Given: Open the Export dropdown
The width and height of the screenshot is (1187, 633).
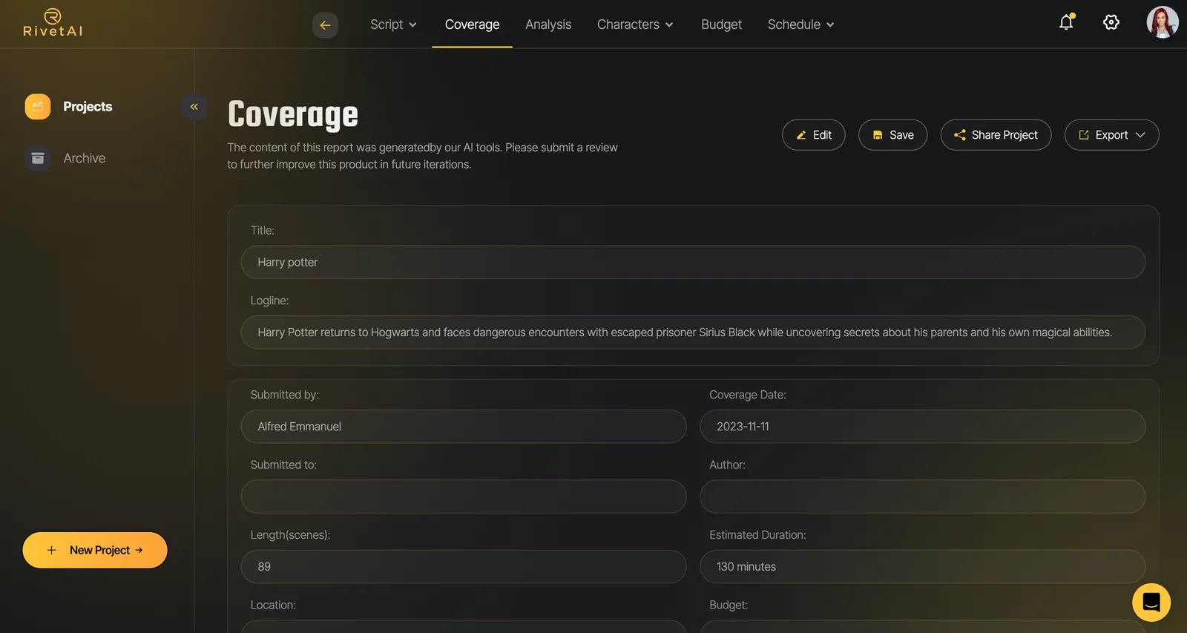Looking at the screenshot, I should click(1111, 135).
